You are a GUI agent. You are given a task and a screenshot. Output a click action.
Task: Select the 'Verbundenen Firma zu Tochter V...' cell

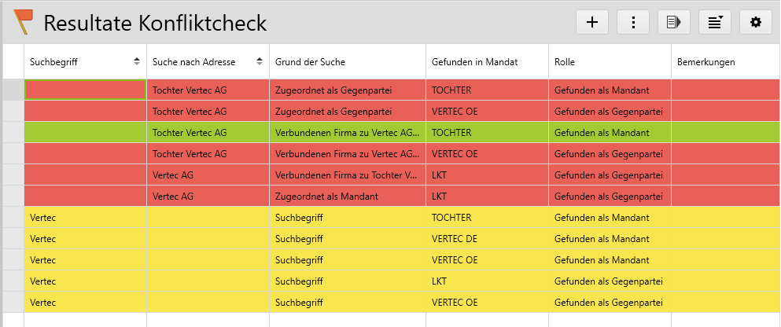(x=346, y=175)
